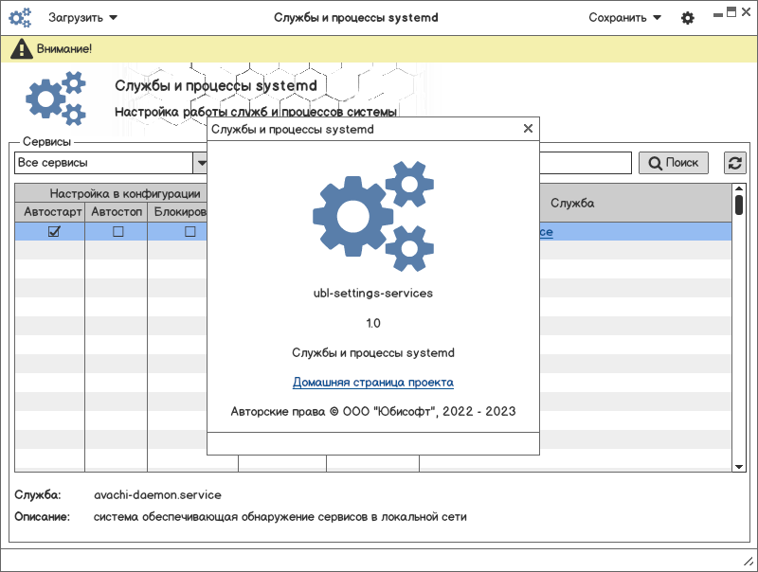Click the Служба column header

pyautogui.click(x=572, y=203)
